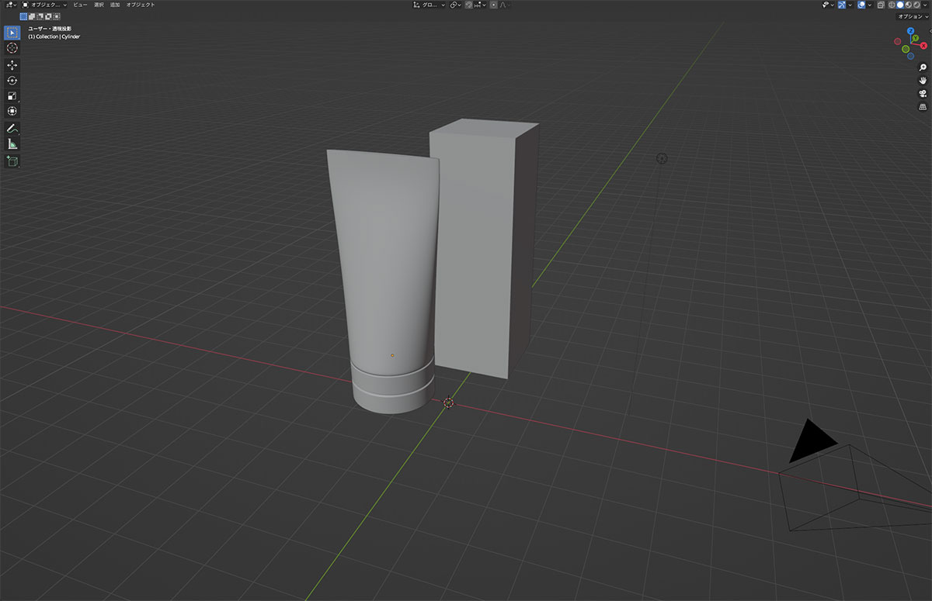Expand the オプション options dropdown
The image size is (932, 601).
(x=912, y=16)
